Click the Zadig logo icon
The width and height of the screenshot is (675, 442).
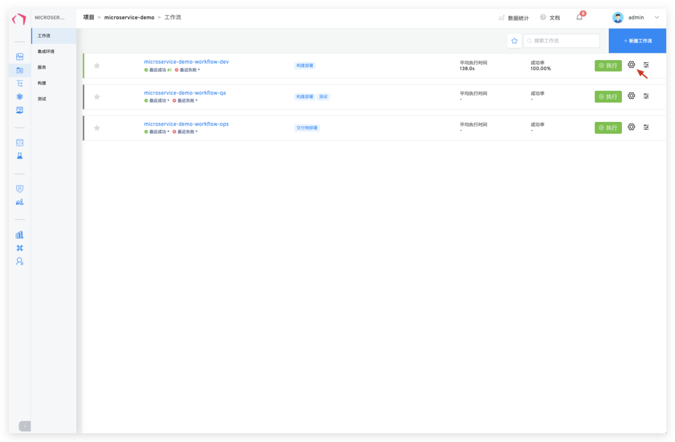click(19, 19)
